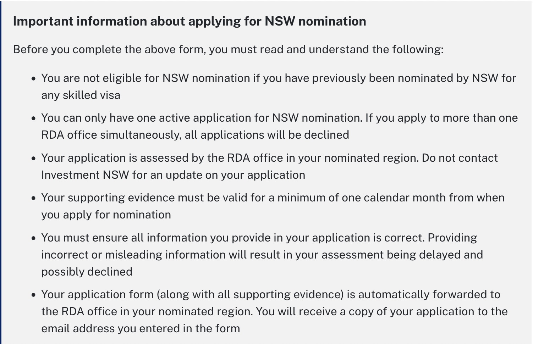This screenshot has width=533, height=344.
Task: Click the "assessed by the RDA office" line
Action: point(269,158)
